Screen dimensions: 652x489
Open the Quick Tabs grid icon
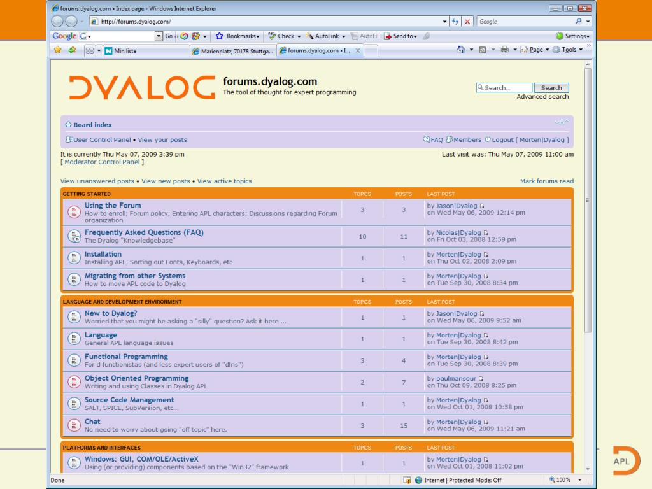(x=89, y=51)
